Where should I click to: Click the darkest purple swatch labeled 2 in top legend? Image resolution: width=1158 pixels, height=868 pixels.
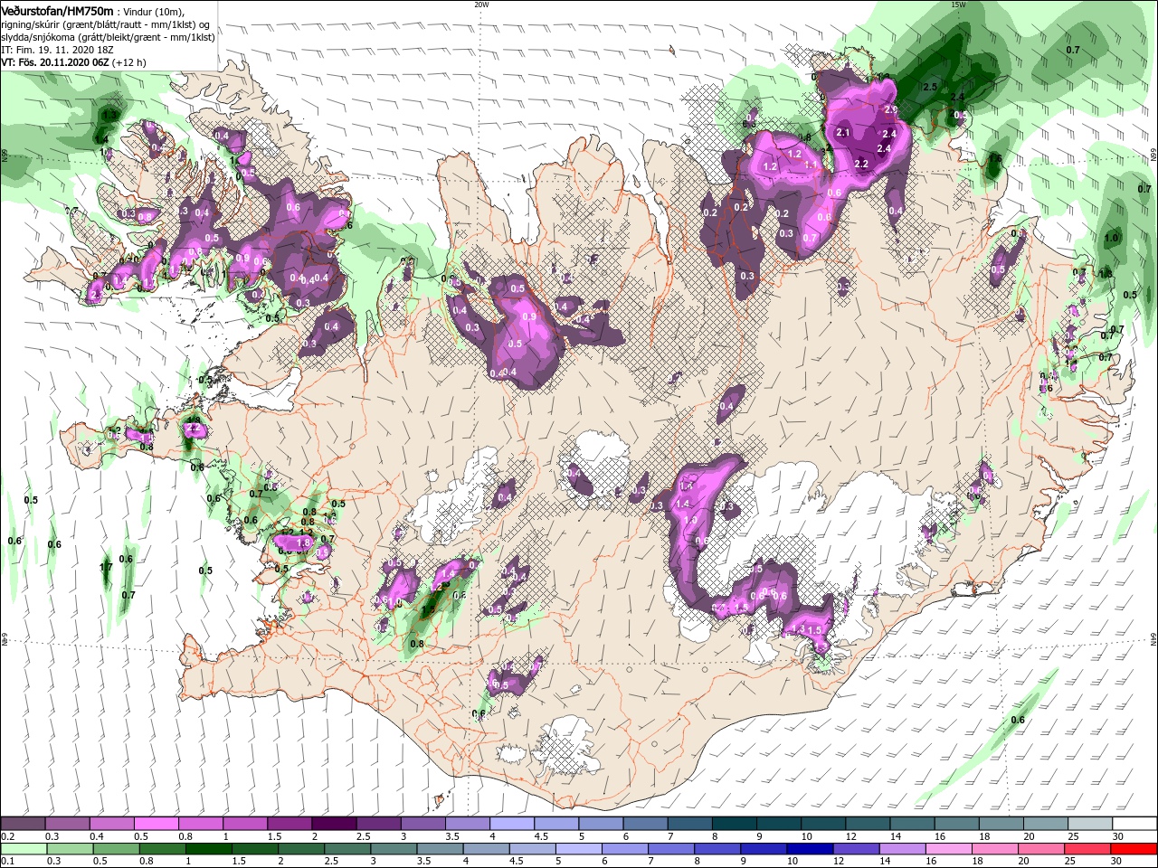(x=334, y=824)
